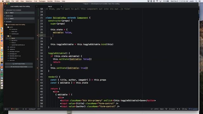Click the 1 file changed indicator

[185, 109]
